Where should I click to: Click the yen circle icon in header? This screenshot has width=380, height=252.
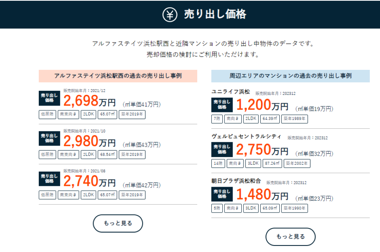(x=169, y=14)
